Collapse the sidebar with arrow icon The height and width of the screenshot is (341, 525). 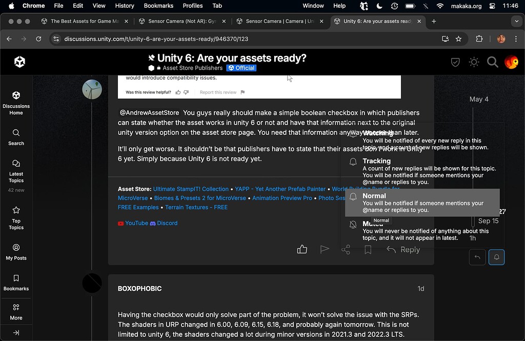[x=16, y=333]
